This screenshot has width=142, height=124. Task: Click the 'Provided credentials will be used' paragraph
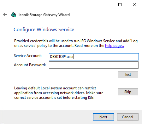76,43
